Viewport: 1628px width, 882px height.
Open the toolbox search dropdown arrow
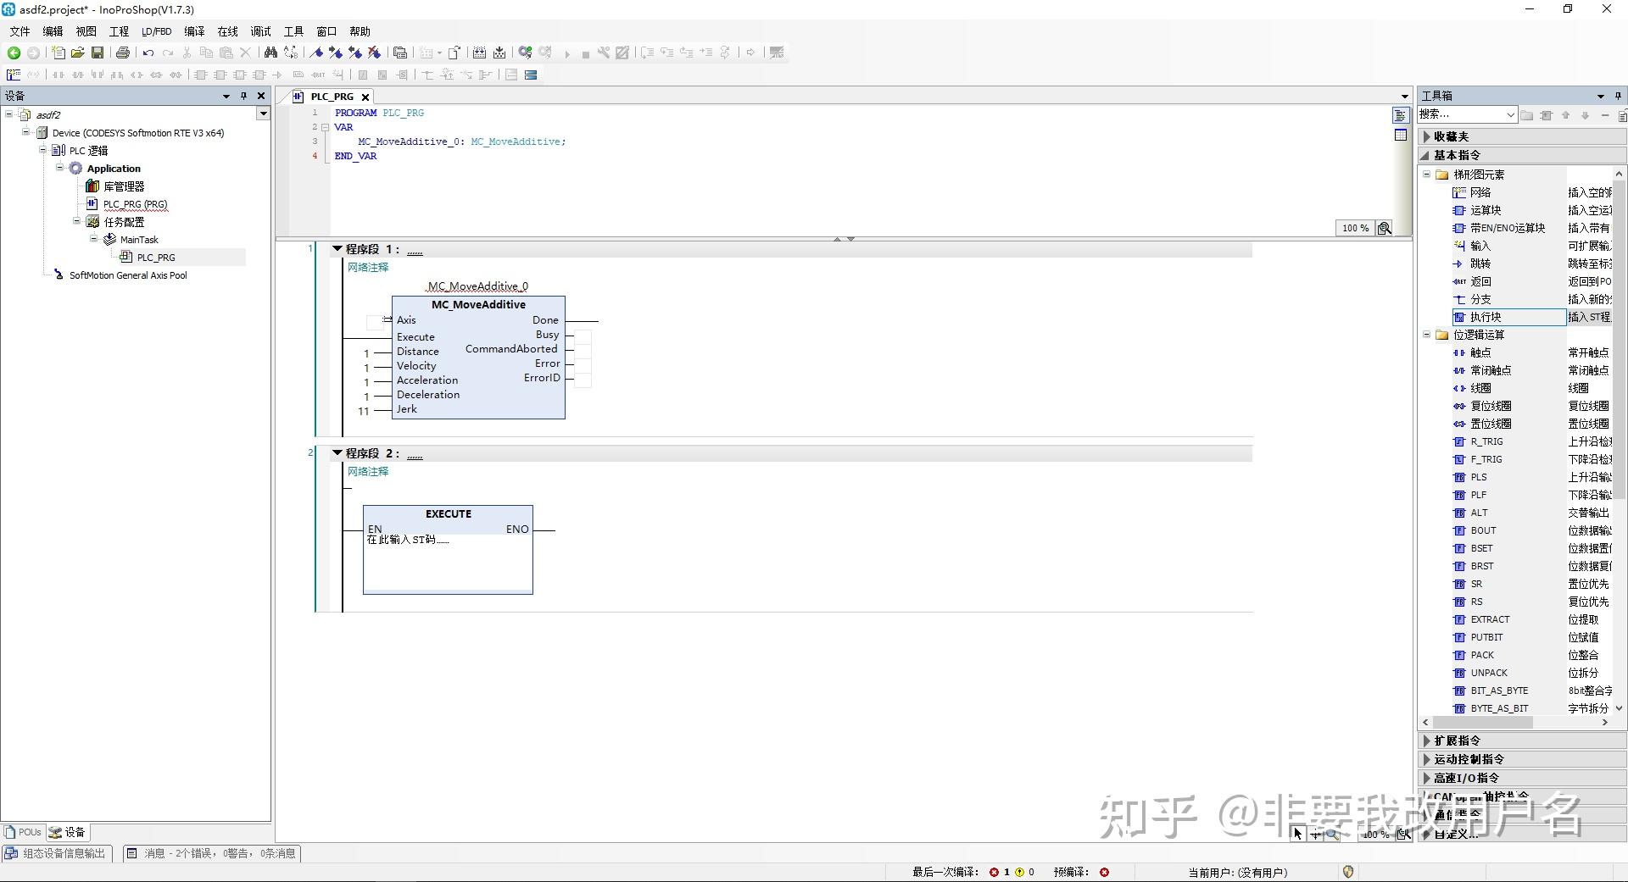(x=1510, y=115)
